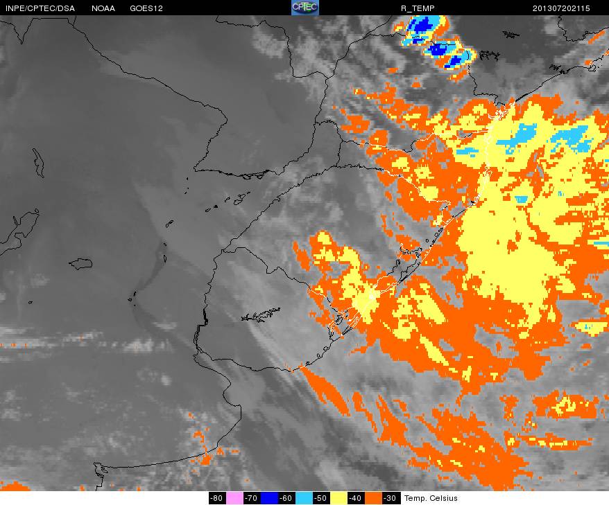Click the -80 legend value
Screen dimensions: 609x505
tap(217, 498)
